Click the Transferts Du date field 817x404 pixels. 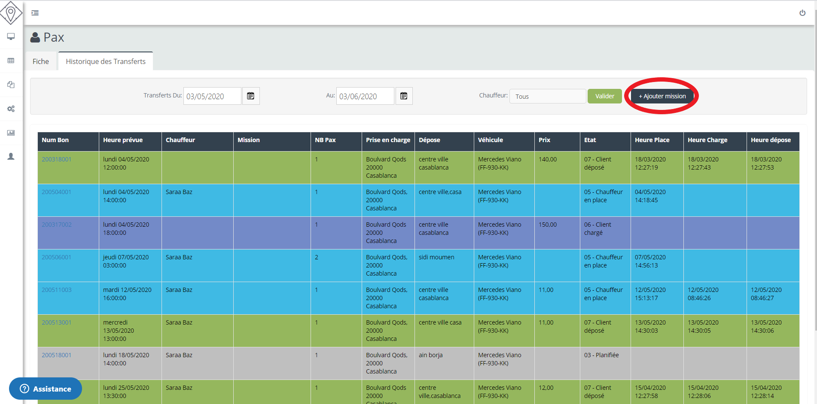pos(212,96)
